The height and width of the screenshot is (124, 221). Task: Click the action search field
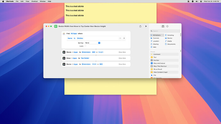[x=165, y=31]
